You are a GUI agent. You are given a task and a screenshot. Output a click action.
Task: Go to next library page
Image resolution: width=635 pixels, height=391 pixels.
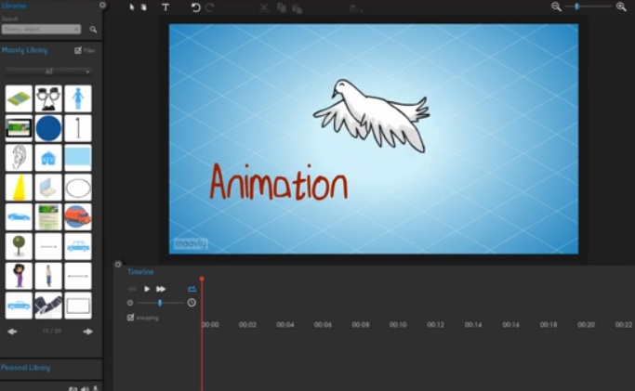(88, 332)
